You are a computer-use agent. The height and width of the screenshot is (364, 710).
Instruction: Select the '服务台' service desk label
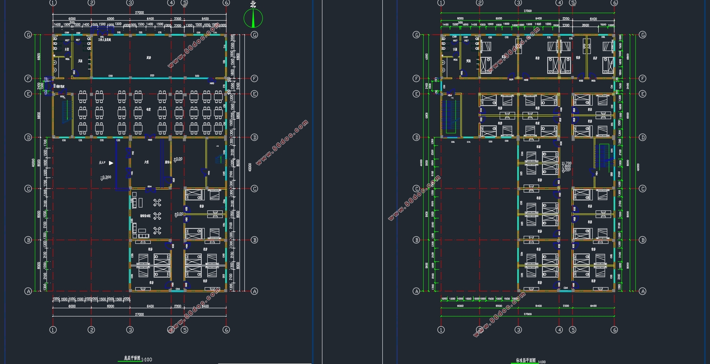point(168,162)
